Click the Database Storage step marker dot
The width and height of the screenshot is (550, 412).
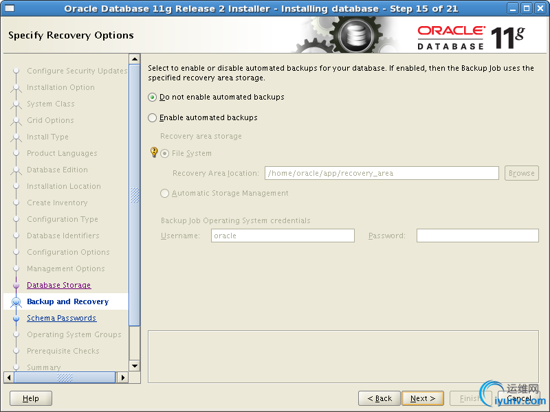(x=16, y=285)
